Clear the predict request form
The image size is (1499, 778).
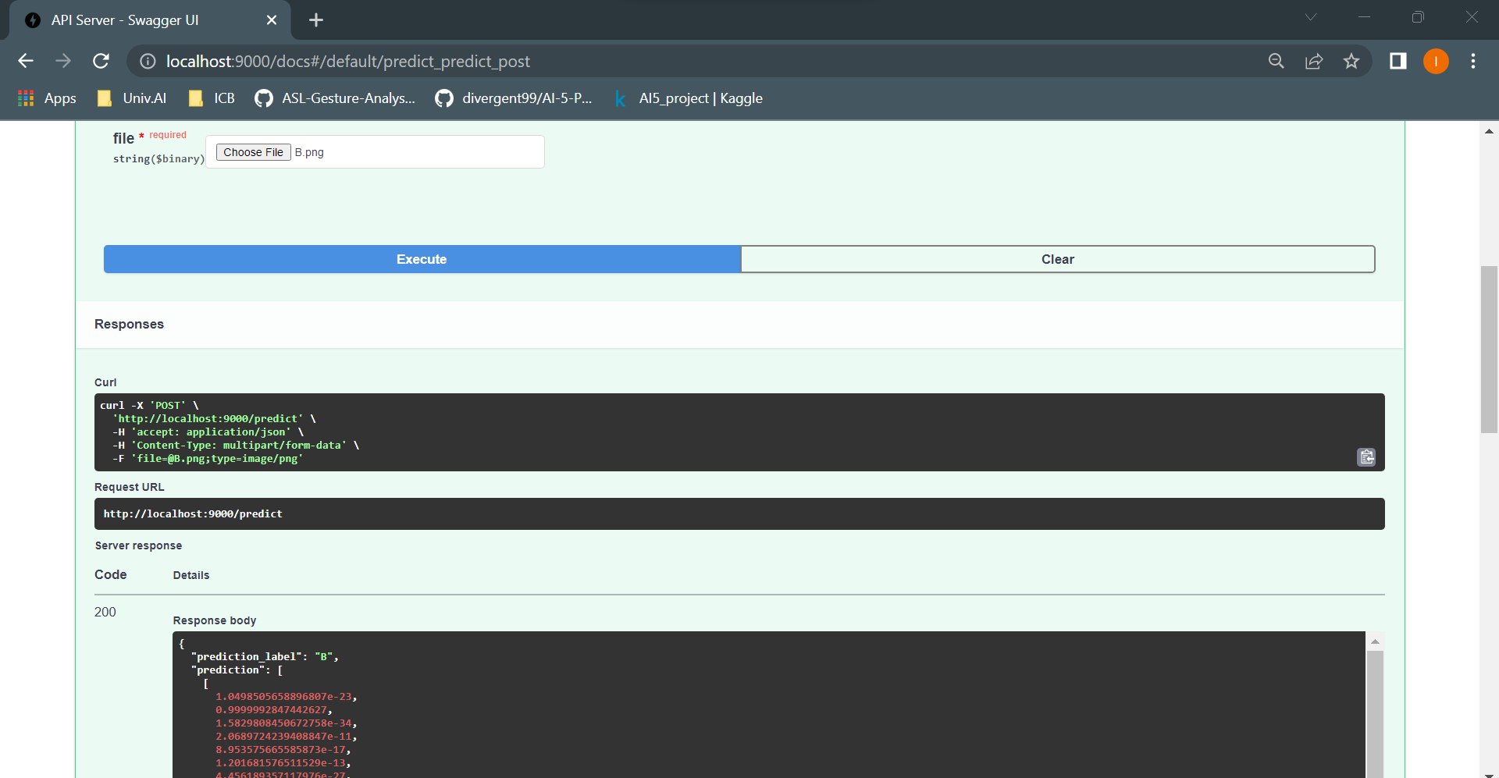pyautogui.click(x=1057, y=258)
